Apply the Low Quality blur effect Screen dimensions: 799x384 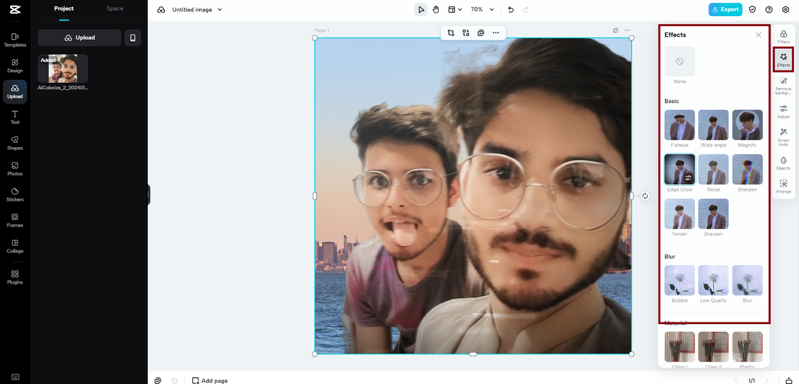pyautogui.click(x=713, y=281)
